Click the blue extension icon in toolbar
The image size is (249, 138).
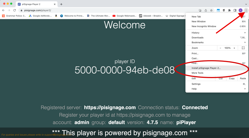click(x=218, y=10)
